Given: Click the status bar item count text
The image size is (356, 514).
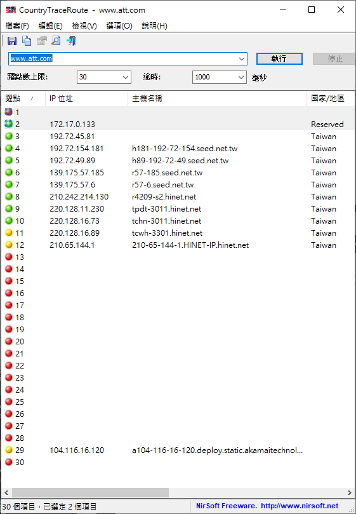Looking at the screenshot, I should coord(49,506).
